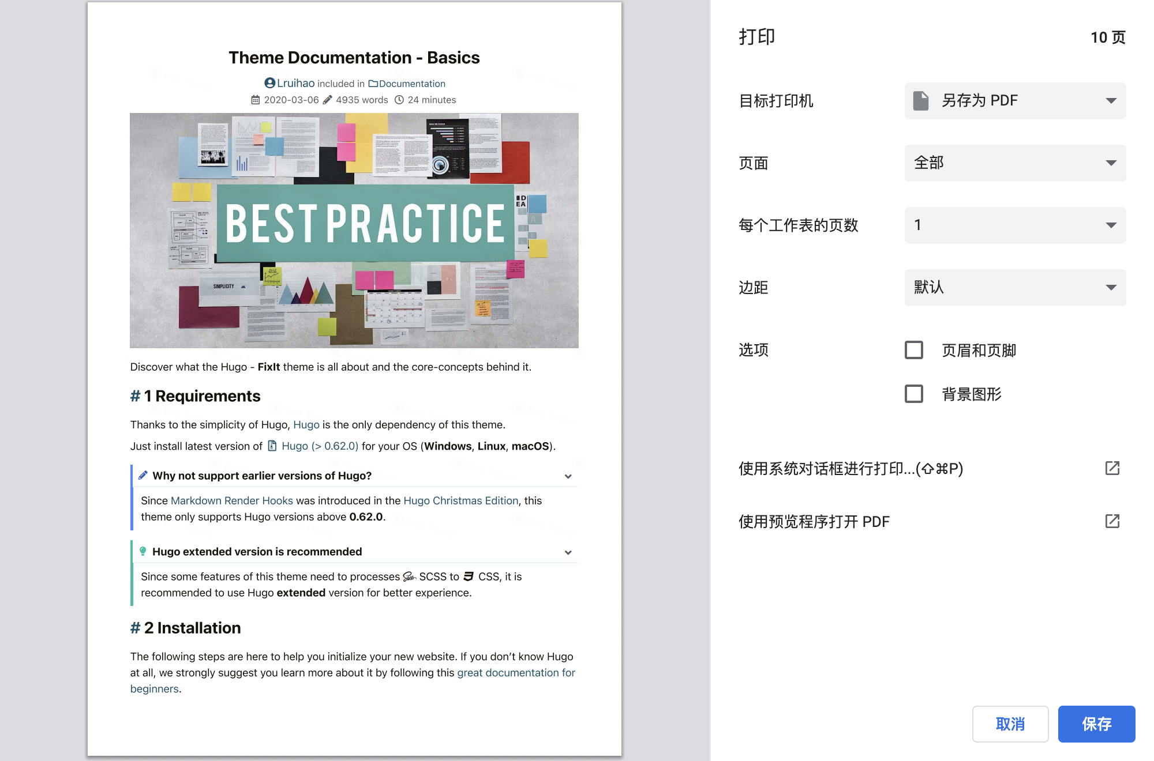Collapse the 'Why not support earlier versions' admonition
1154x761 pixels.
(x=568, y=476)
